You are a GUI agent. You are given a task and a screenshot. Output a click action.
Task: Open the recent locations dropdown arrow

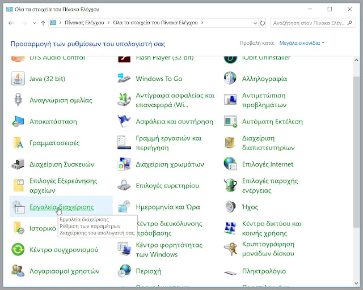pyautogui.click(x=34, y=23)
